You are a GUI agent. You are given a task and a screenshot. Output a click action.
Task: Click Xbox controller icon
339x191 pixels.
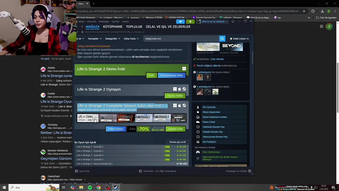tap(198, 152)
